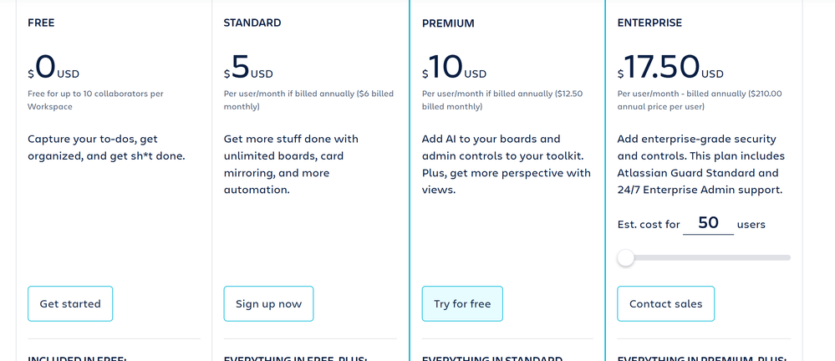Click the Free plan collaborators note
The image size is (835, 361).
pos(95,100)
